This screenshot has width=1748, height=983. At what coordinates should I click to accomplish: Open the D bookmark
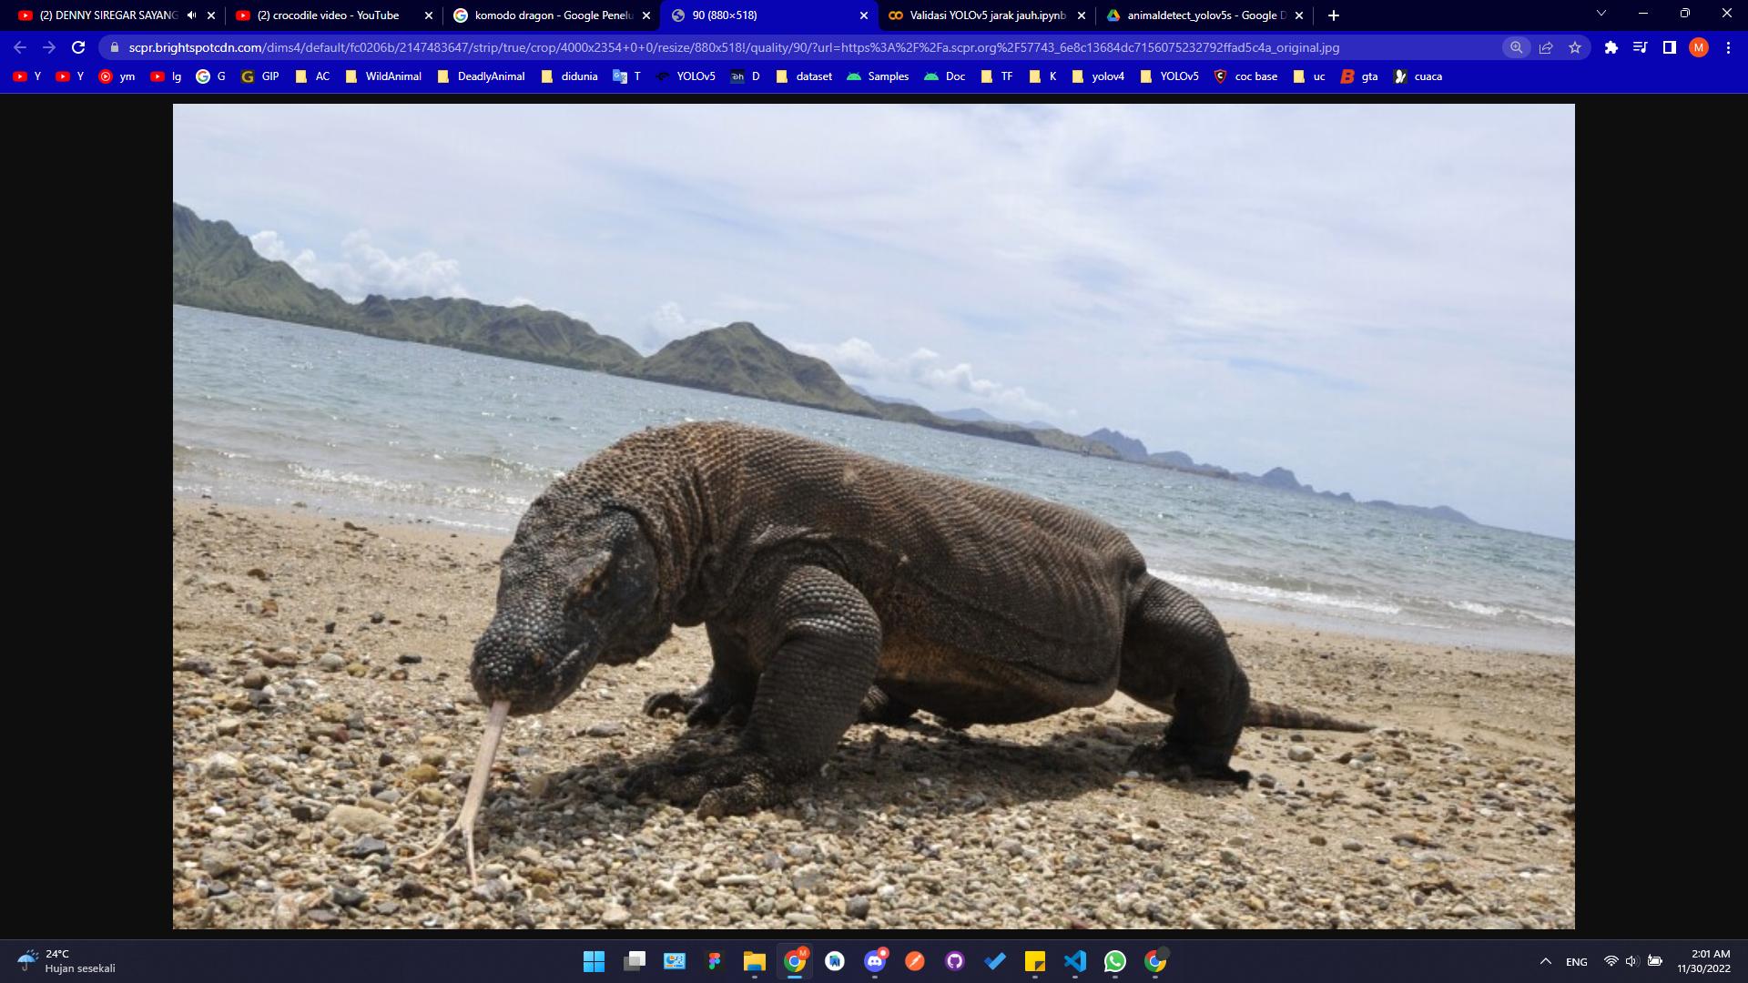745,76
